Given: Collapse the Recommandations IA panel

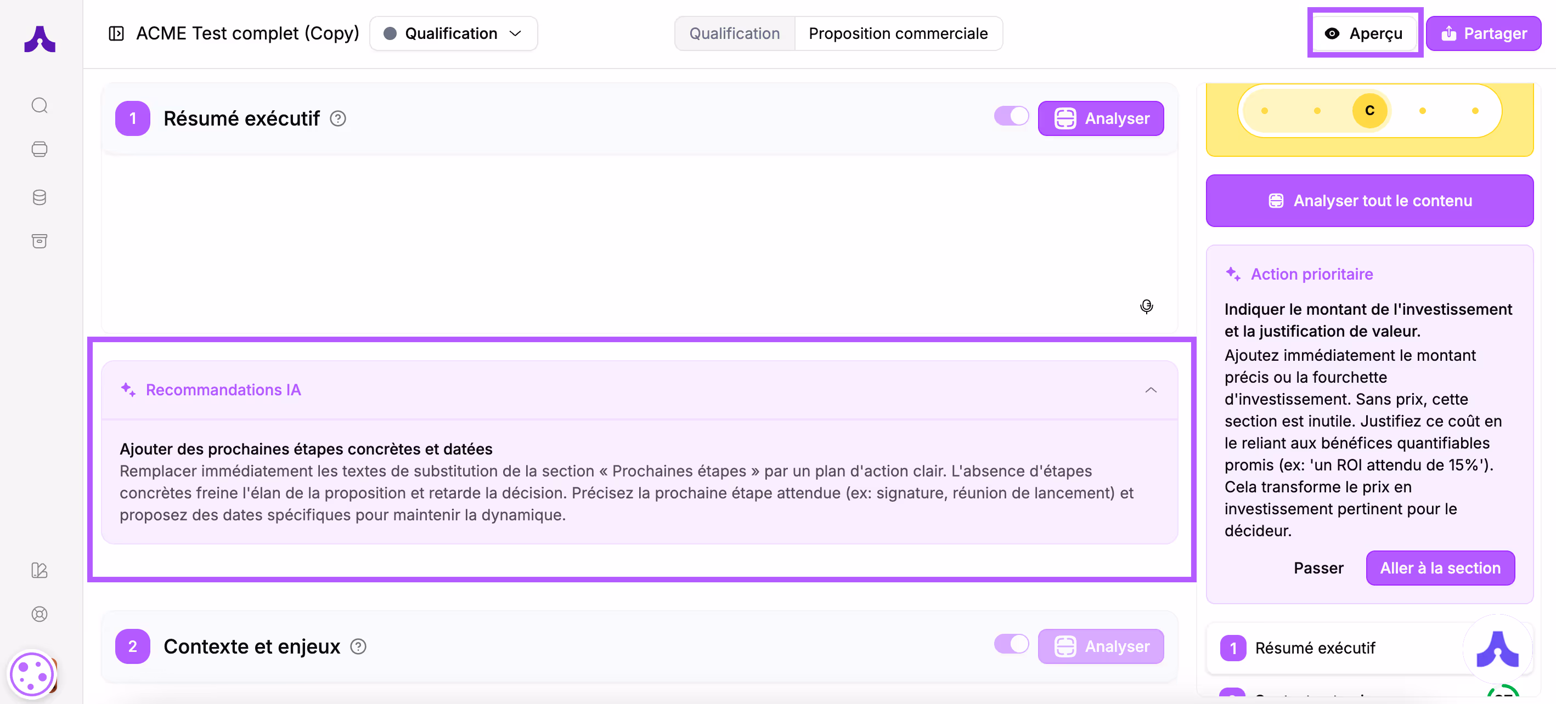Looking at the screenshot, I should tap(1151, 390).
